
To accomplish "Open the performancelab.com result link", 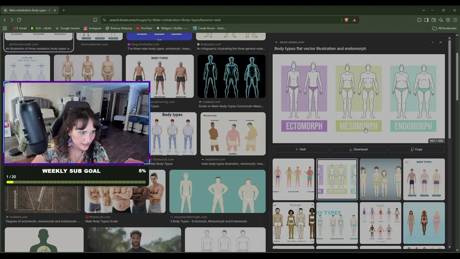I will click(x=24, y=44).
